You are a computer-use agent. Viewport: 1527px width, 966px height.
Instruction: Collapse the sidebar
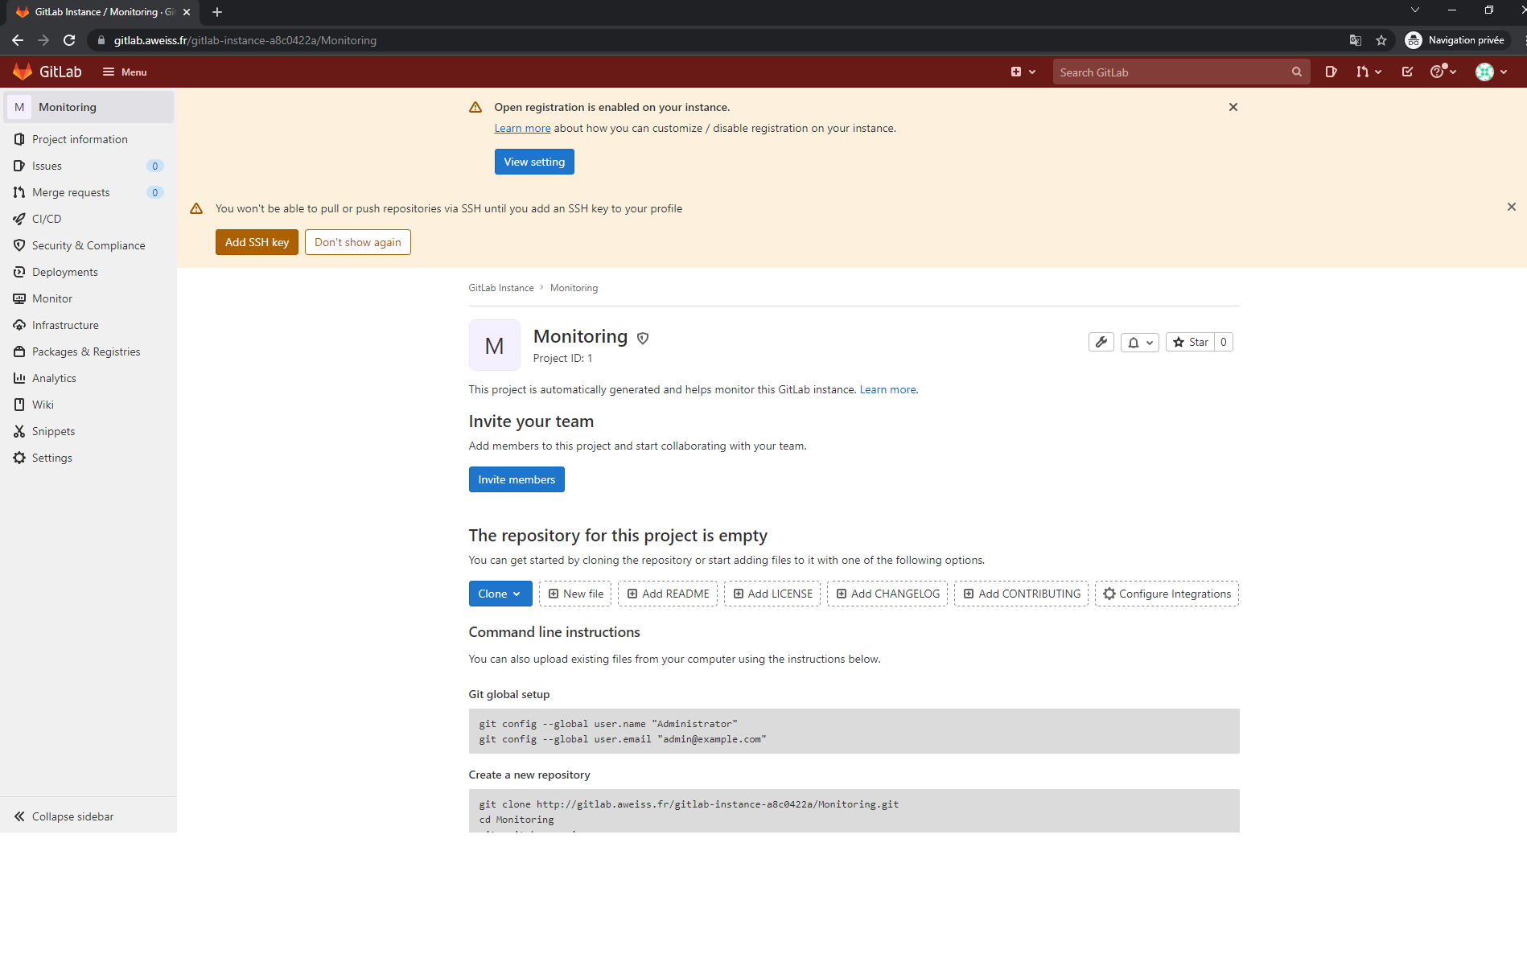(x=88, y=816)
